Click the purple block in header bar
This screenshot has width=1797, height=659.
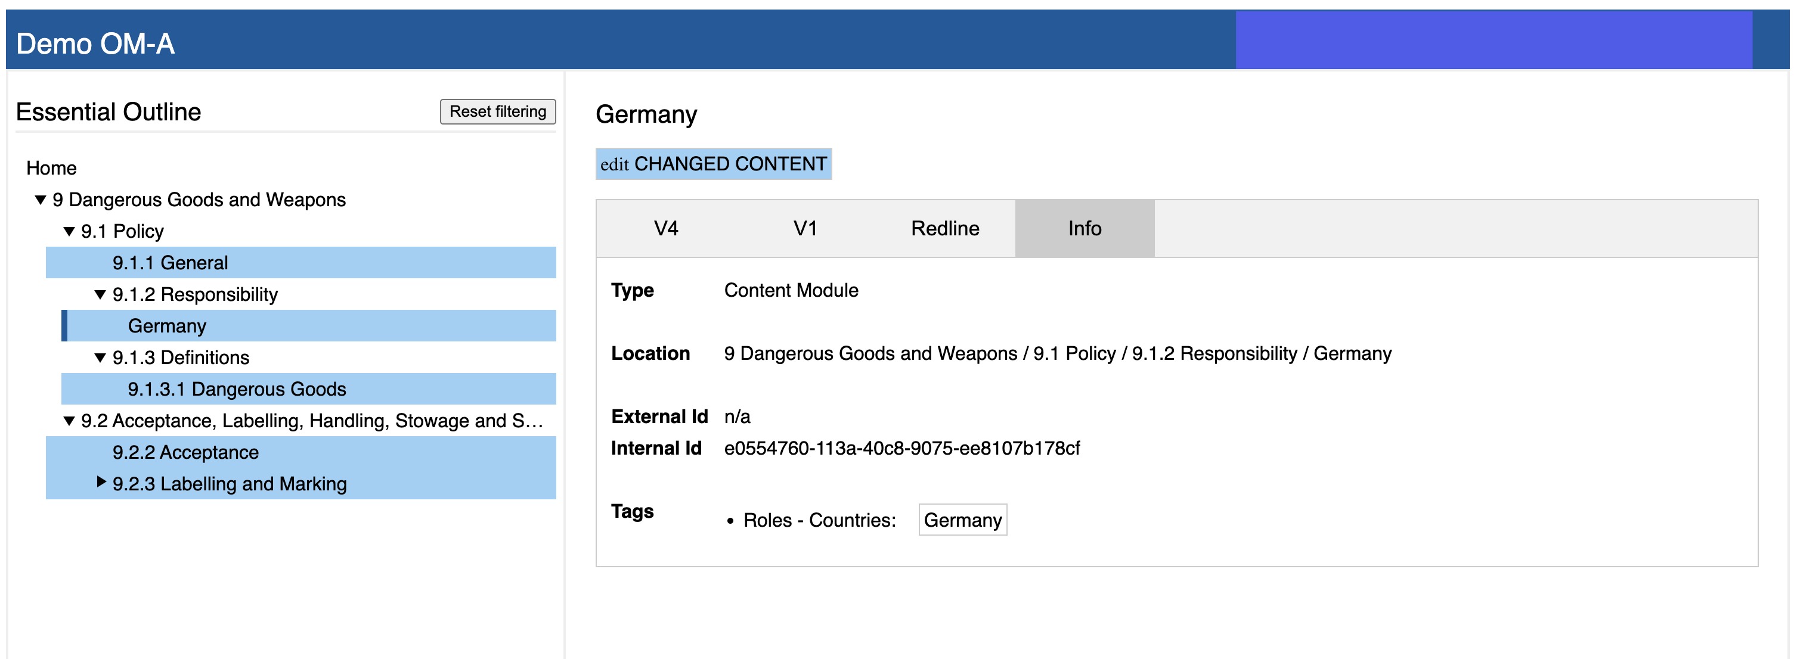(x=1493, y=40)
